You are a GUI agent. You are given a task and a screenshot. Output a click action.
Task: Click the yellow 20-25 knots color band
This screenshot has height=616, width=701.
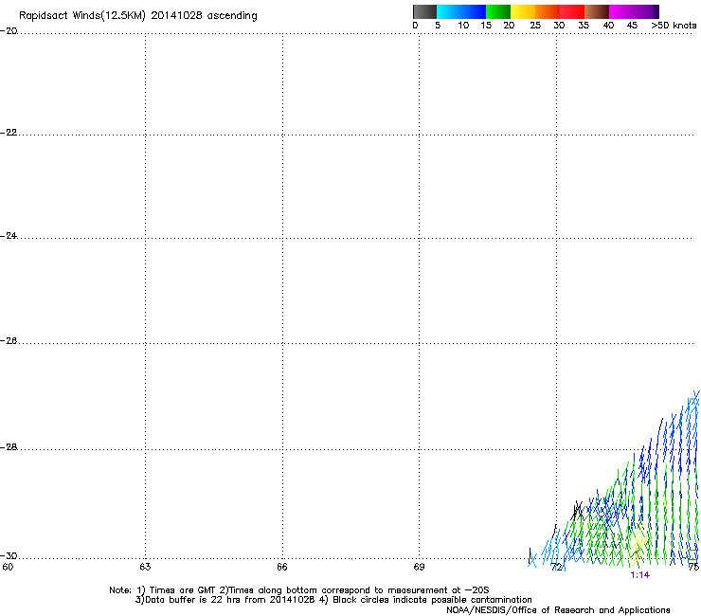523,11
